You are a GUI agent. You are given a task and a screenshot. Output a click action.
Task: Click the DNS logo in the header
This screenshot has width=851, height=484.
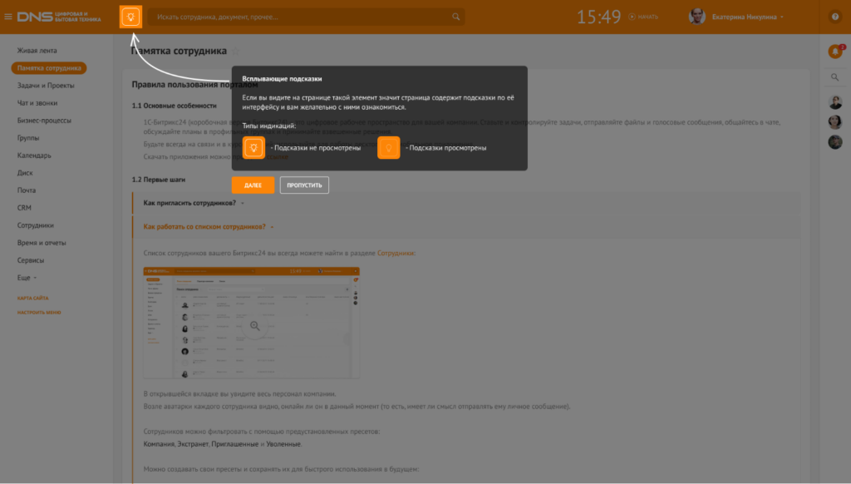click(x=59, y=17)
